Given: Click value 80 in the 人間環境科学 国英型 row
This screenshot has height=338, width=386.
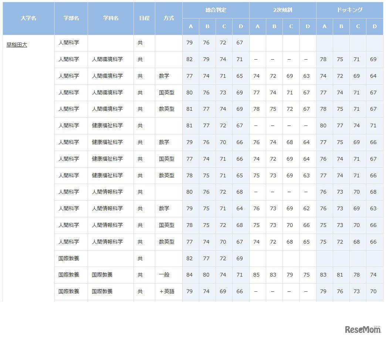Looking at the screenshot, I should (x=190, y=93).
